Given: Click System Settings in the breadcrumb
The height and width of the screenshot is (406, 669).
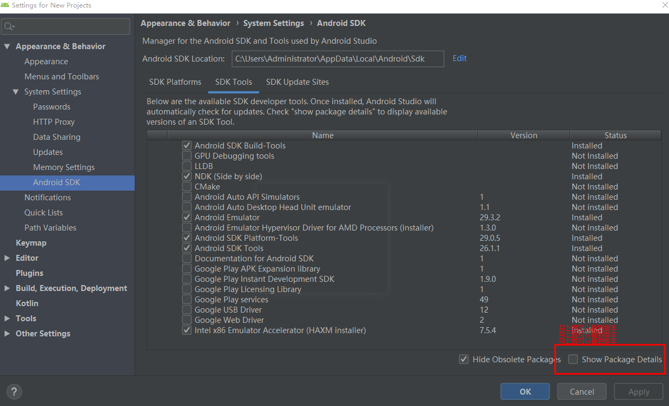Looking at the screenshot, I should [x=274, y=23].
